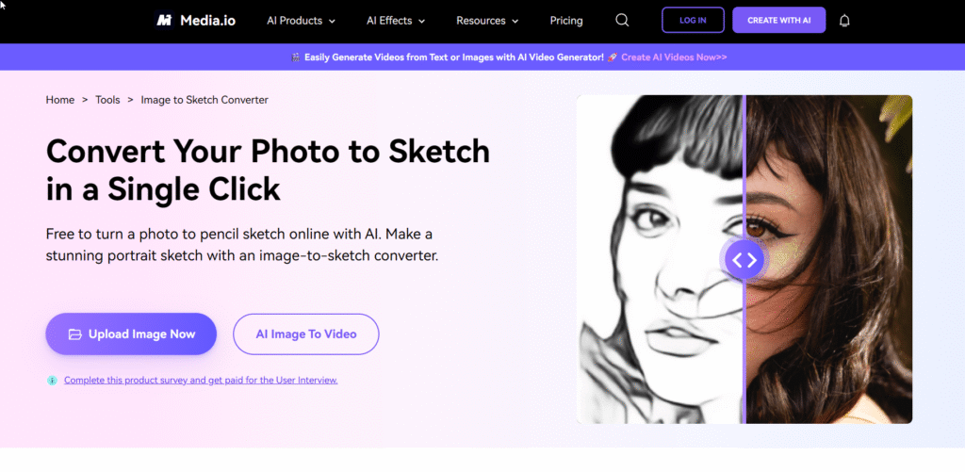Expand the AI Products dropdown

[x=301, y=21]
